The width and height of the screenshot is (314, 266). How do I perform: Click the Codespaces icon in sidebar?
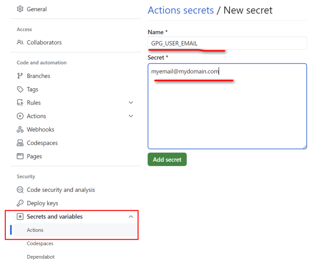20,143
